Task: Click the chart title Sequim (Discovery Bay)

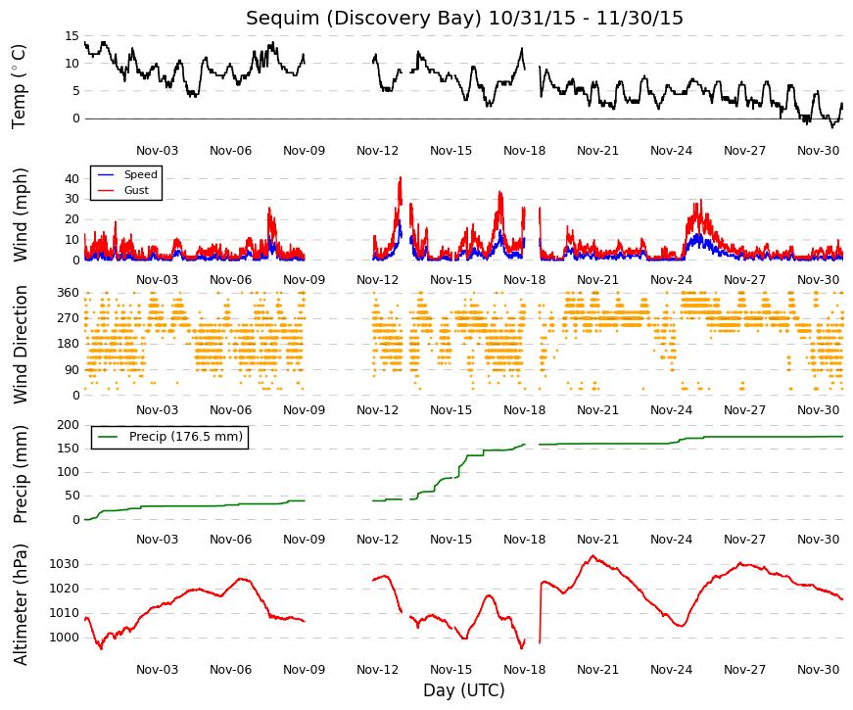Action: [x=364, y=18]
